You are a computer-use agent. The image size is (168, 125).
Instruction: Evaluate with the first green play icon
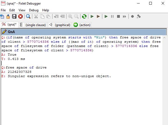click(x=92, y=16)
